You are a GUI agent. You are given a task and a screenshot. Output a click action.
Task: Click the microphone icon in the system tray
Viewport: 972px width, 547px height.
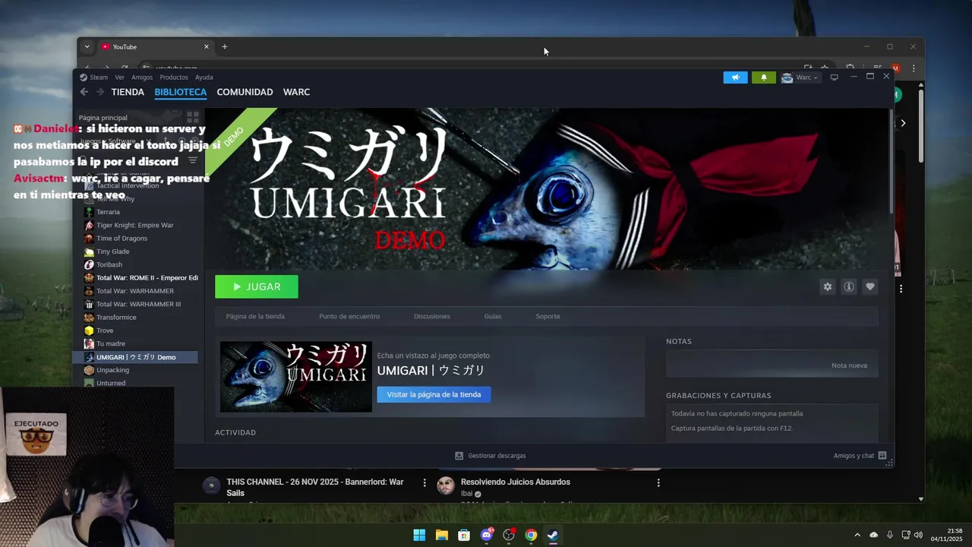(889, 535)
